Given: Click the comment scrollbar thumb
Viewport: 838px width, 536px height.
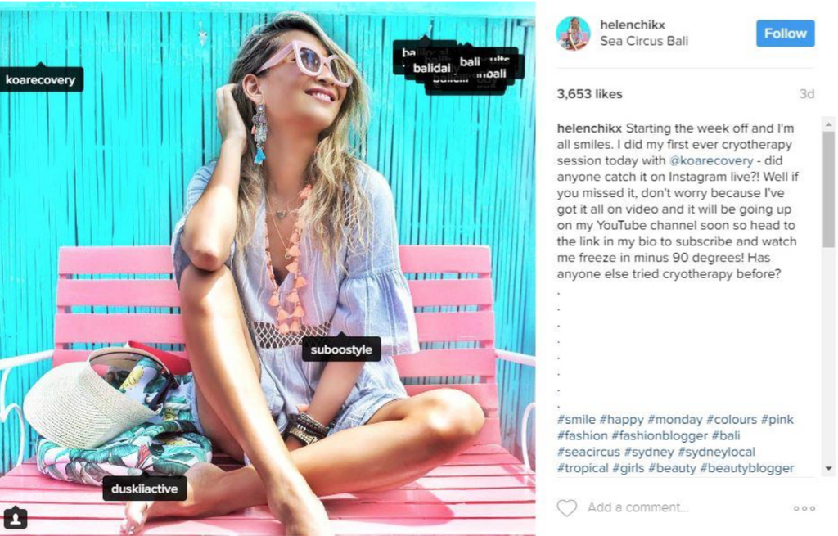Looking at the screenshot, I should [828, 190].
